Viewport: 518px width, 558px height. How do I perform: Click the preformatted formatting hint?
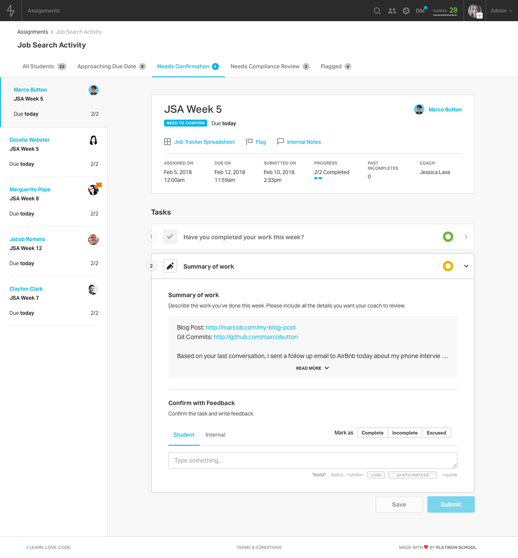[413, 475]
